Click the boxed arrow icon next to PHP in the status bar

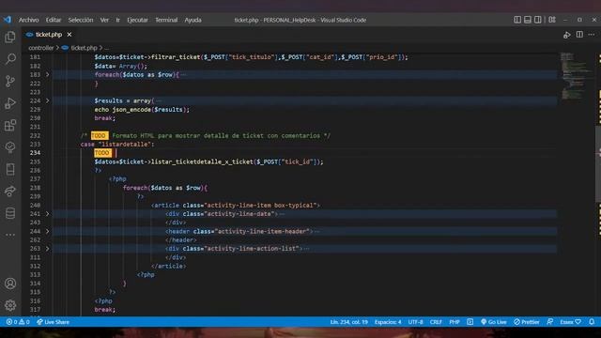click(470, 322)
